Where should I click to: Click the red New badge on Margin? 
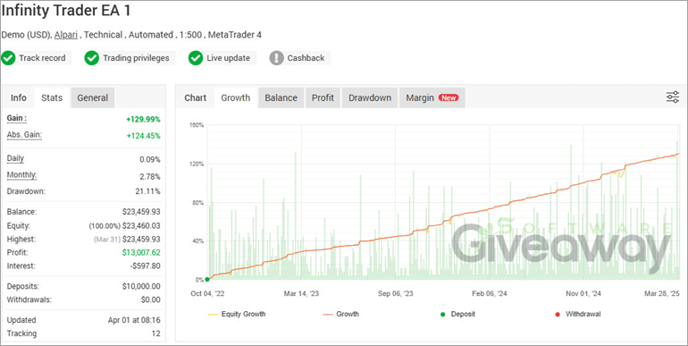pyautogui.click(x=449, y=98)
